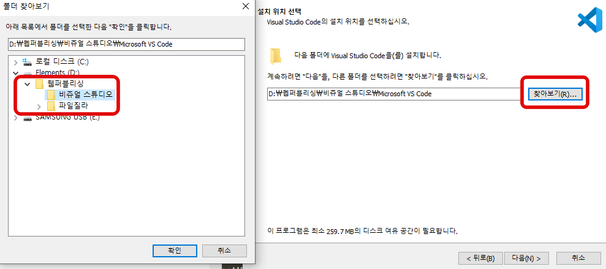Cancel the installer with its 취소 button
Image resolution: width=606 pixels, height=269 pixels.
click(x=578, y=258)
